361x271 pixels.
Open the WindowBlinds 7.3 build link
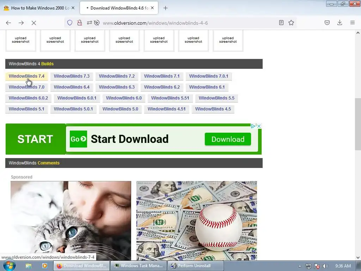pyautogui.click(x=72, y=76)
